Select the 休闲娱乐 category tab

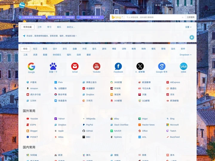coord(57,55)
